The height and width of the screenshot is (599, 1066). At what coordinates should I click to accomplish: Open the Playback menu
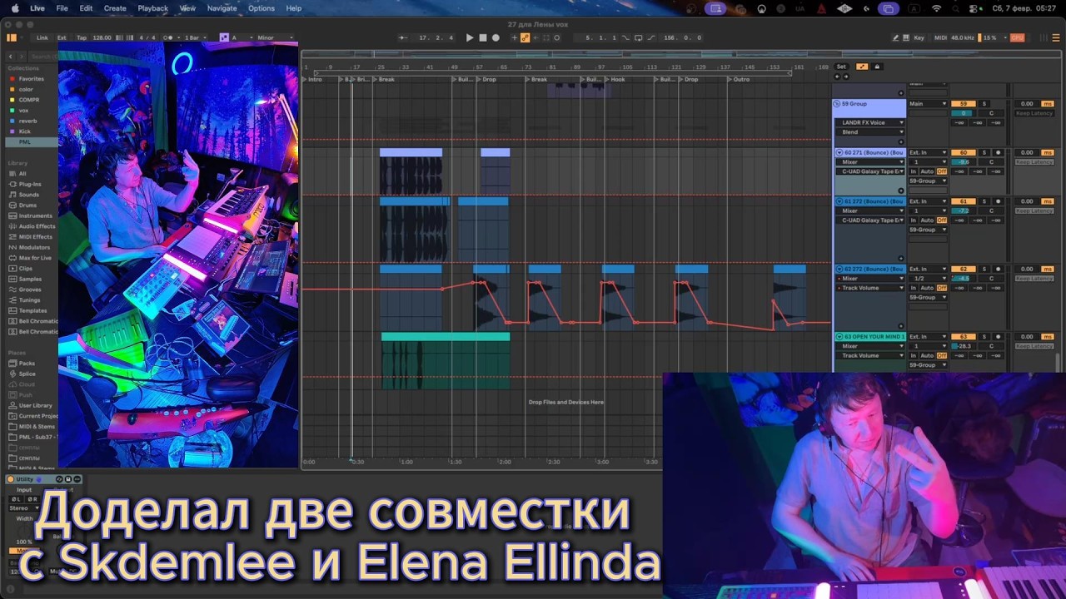point(152,8)
